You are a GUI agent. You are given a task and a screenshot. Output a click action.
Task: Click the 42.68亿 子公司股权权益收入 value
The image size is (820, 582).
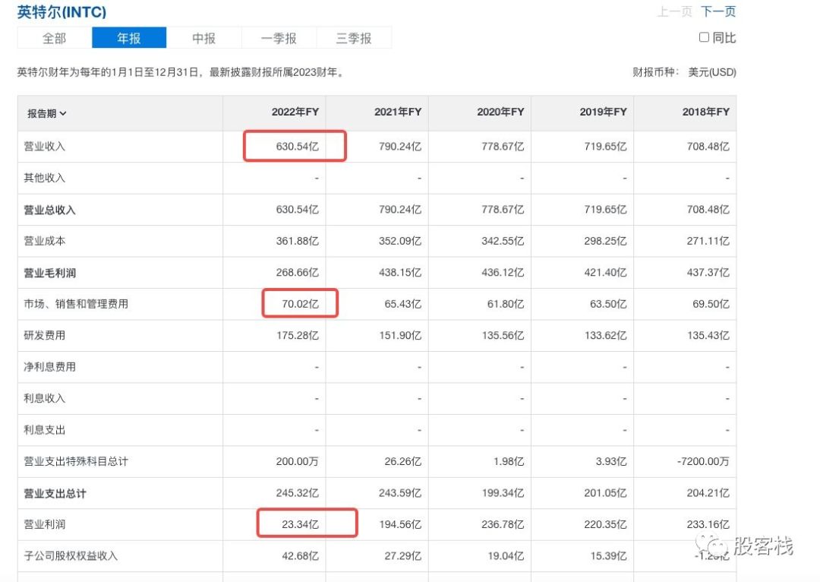coord(300,555)
